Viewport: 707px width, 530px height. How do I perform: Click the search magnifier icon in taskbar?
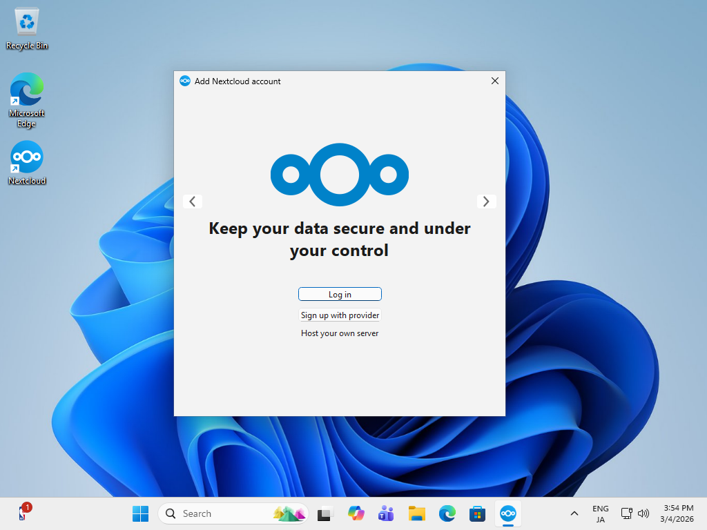pos(171,513)
